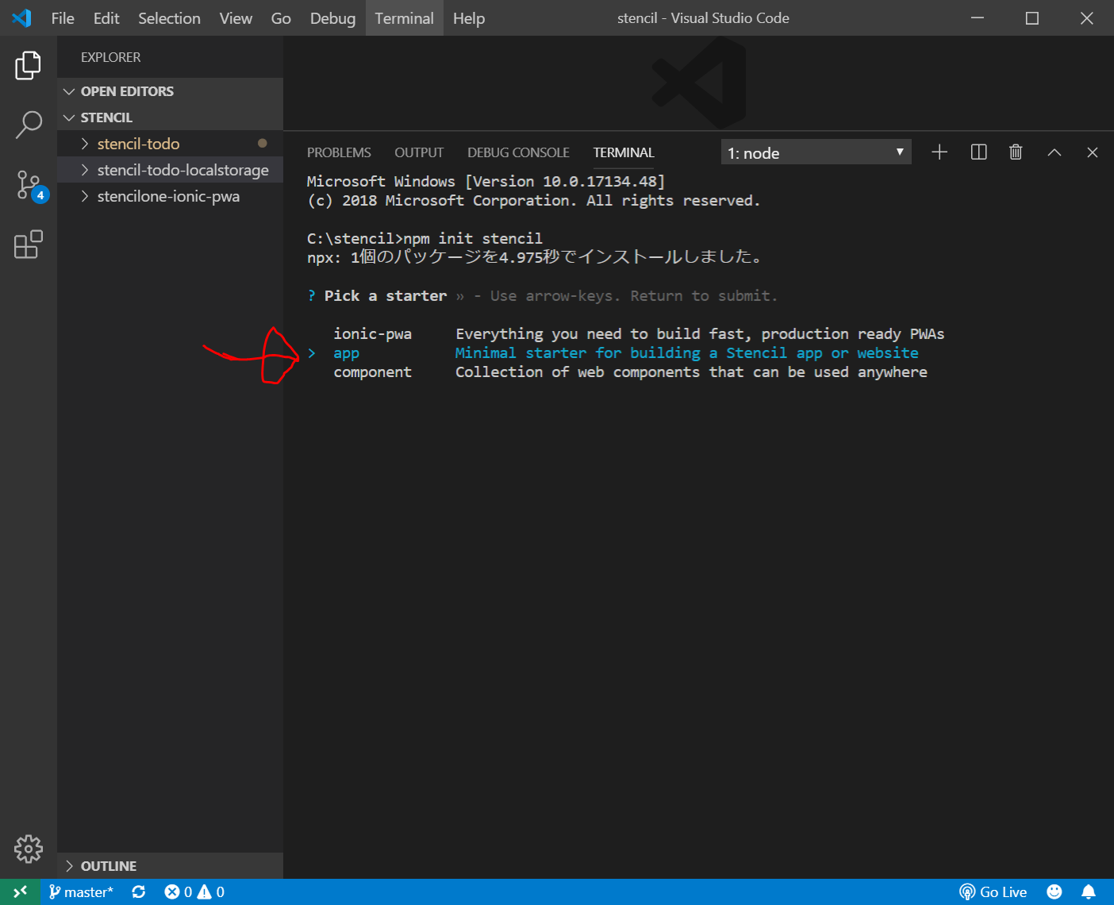
Task: Click the master branch in status bar
Action: click(x=81, y=892)
